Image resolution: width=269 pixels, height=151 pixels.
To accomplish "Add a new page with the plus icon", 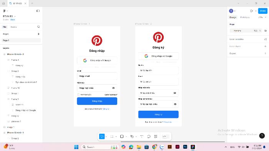I will tap(38, 34).
